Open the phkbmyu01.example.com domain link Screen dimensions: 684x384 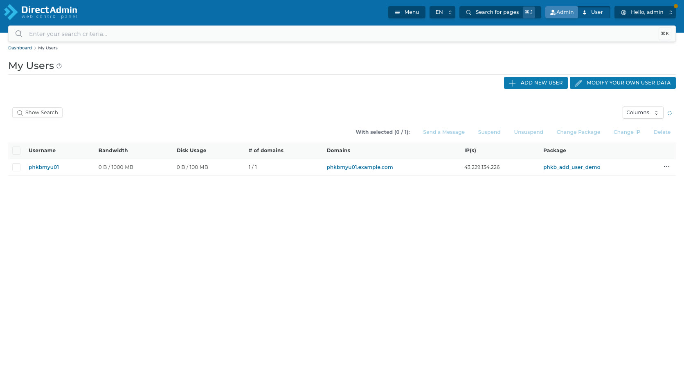point(360,167)
